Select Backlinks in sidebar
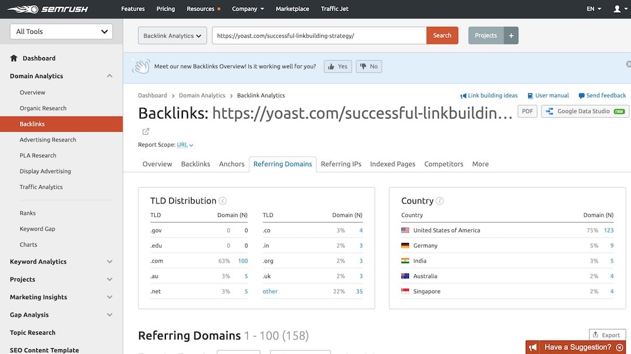631x354 pixels. pos(61,124)
